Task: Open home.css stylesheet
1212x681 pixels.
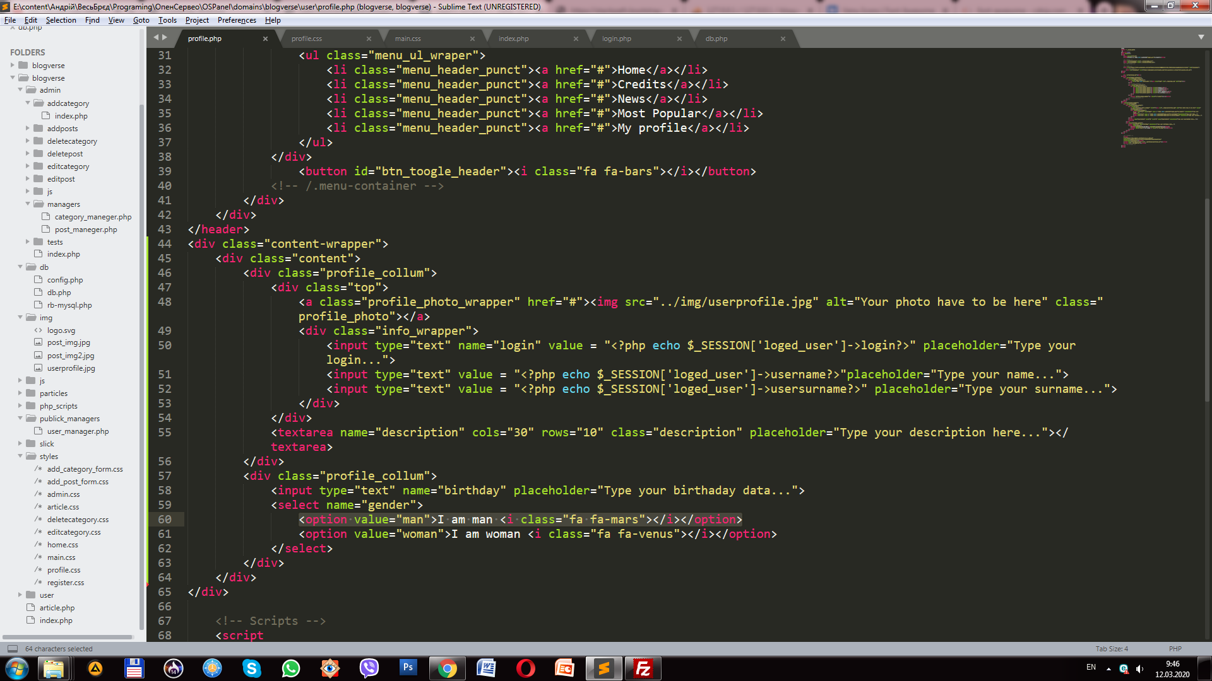Action: coord(62,545)
